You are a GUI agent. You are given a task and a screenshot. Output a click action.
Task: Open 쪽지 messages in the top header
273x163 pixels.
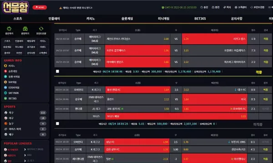click(227, 7)
